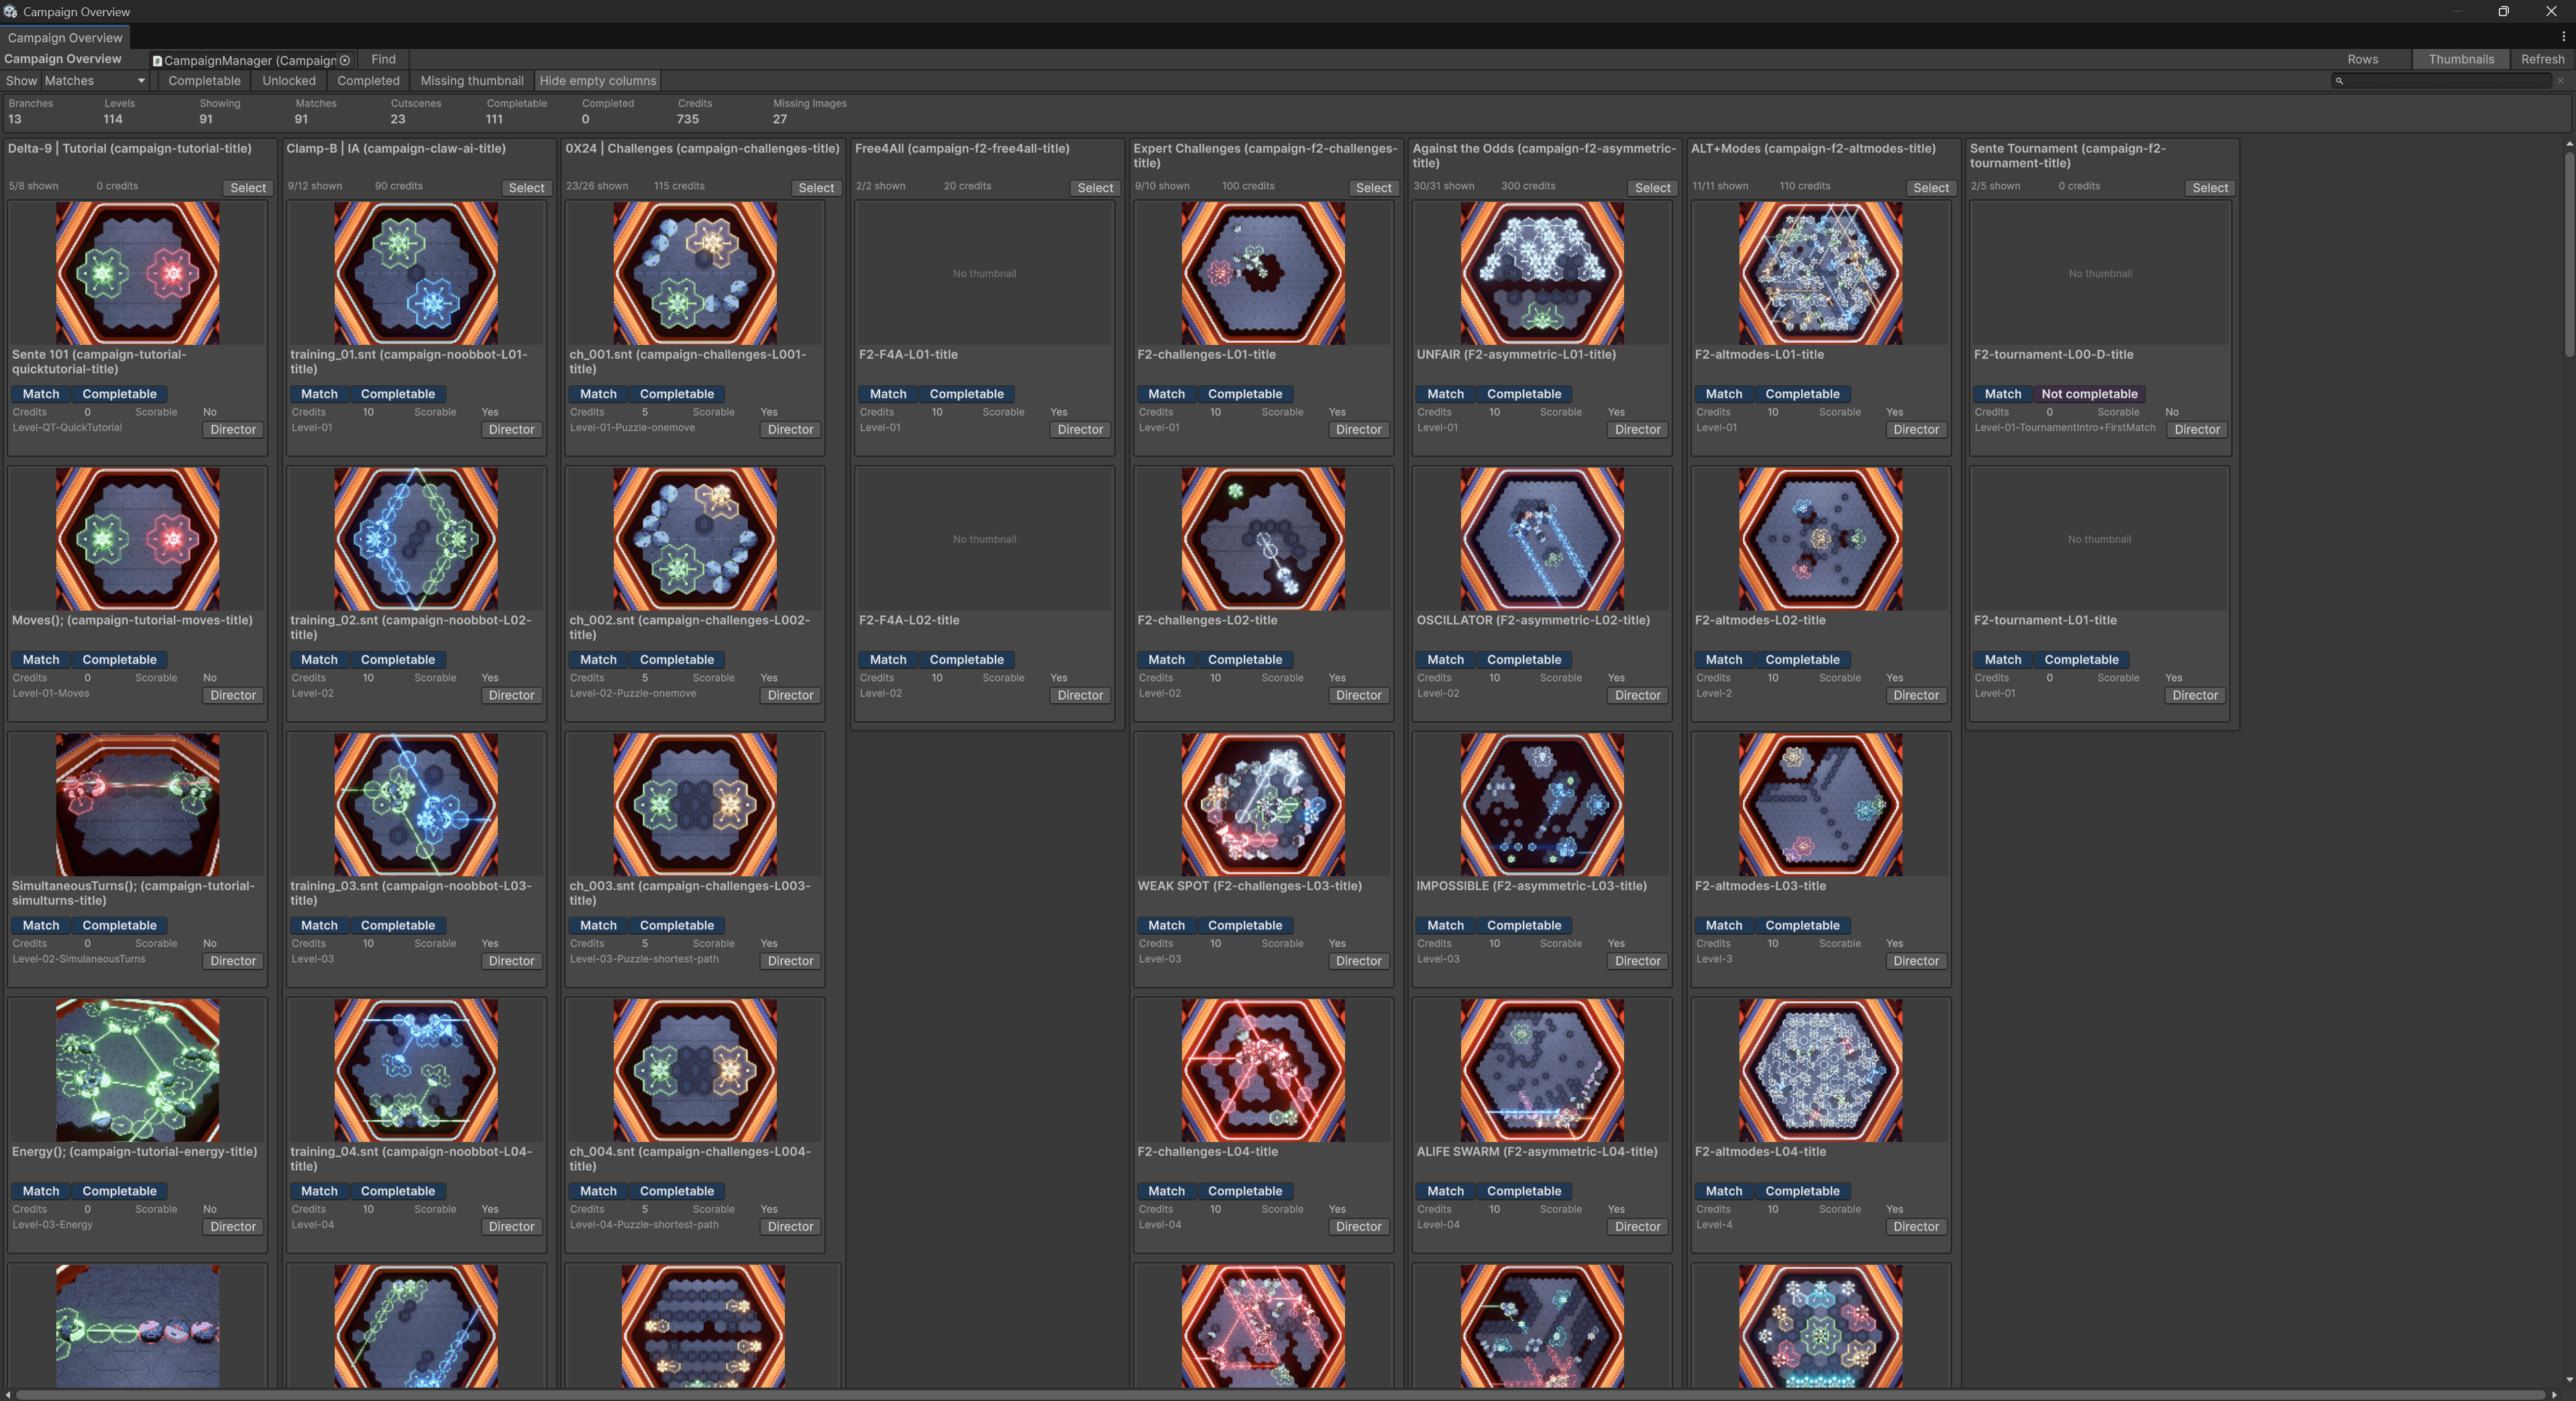This screenshot has width=2576, height=1401.
Task: Open Director for ALIFE SWARM level
Action: [x=1638, y=1227]
